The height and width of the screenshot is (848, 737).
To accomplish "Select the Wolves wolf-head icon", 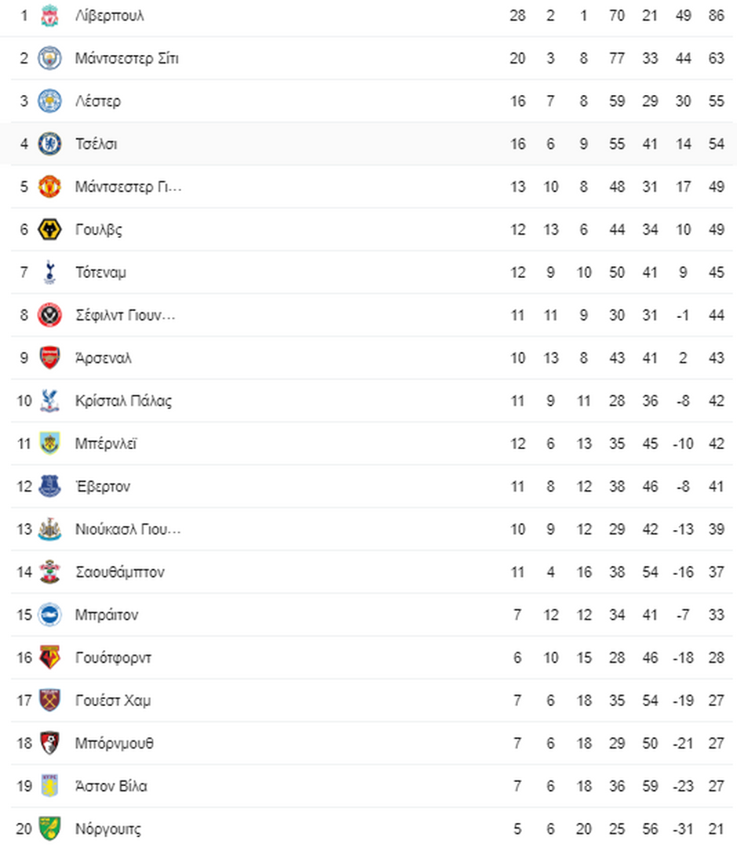I will 49,229.
